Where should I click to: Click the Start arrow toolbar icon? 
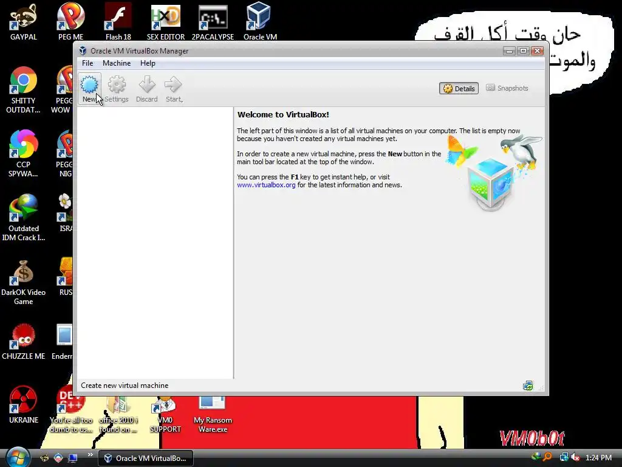point(173,84)
